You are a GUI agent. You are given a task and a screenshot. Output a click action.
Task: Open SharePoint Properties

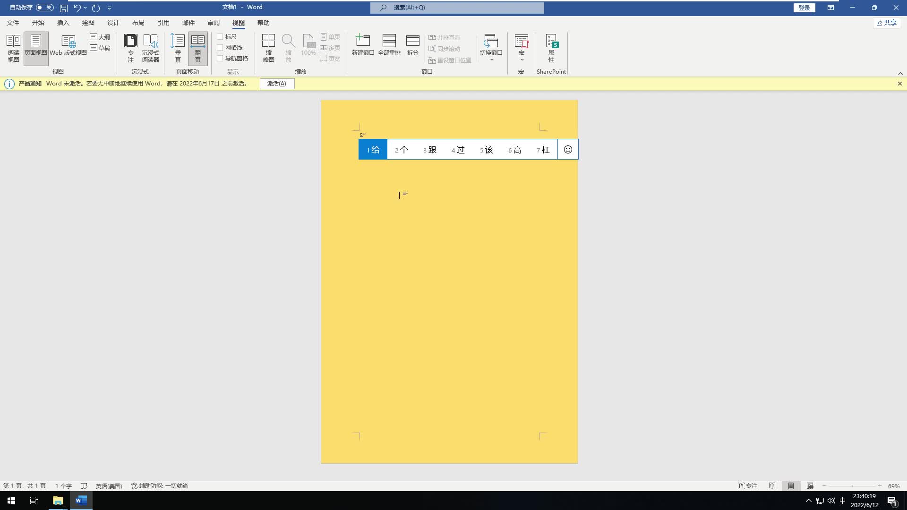tap(551, 48)
